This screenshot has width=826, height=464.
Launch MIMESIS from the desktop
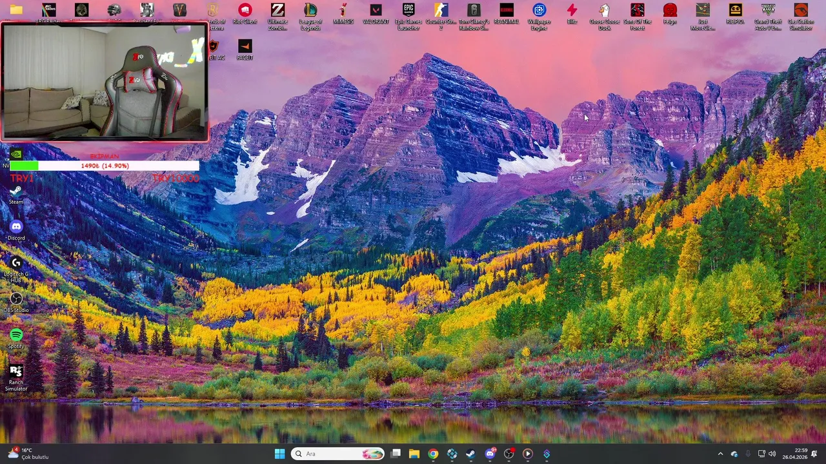coord(343,14)
